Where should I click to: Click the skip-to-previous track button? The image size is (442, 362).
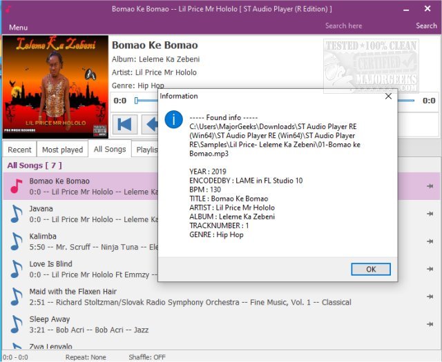(125, 124)
